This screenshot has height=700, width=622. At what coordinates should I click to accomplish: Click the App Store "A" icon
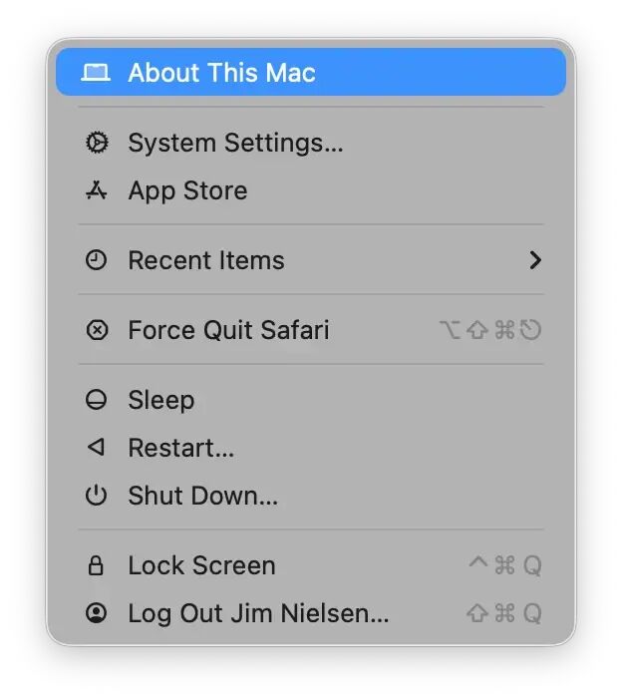pyautogui.click(x=97, y=190)
